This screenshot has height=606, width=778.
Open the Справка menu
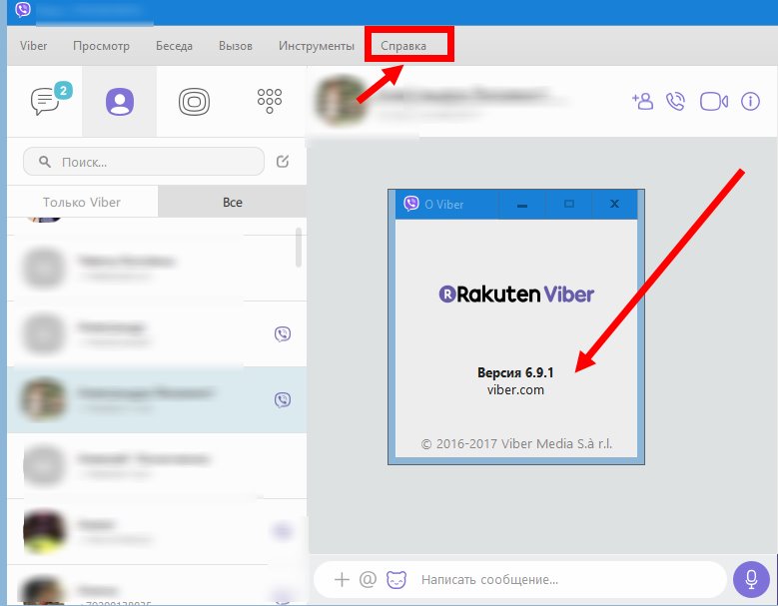(x=403, y=46)
